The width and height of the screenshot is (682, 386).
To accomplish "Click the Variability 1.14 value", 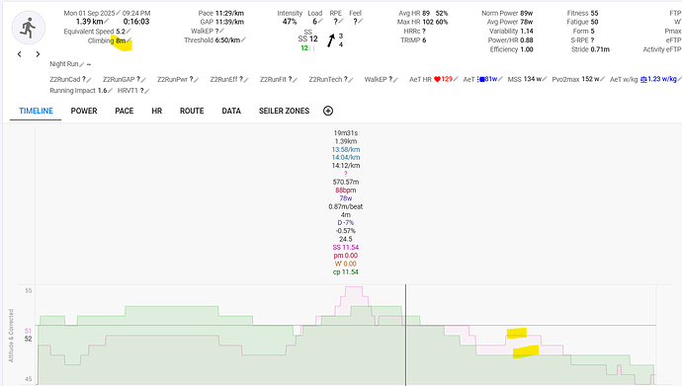I will tap(527, 31).
